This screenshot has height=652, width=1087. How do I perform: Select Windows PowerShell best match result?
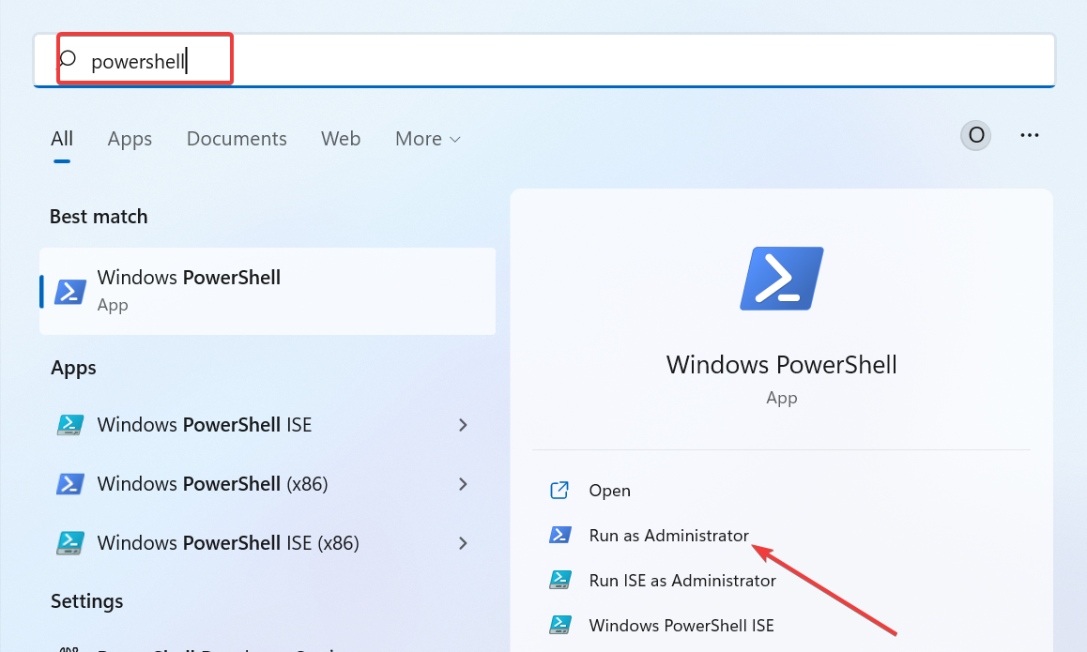pos(268,291)
